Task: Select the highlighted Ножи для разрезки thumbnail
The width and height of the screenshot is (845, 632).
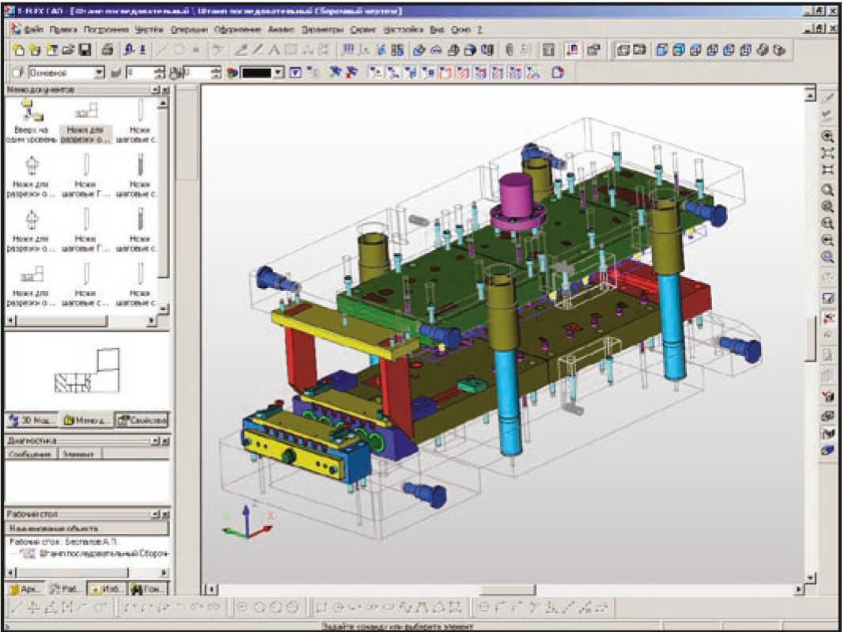Action: tap(86, 123)
